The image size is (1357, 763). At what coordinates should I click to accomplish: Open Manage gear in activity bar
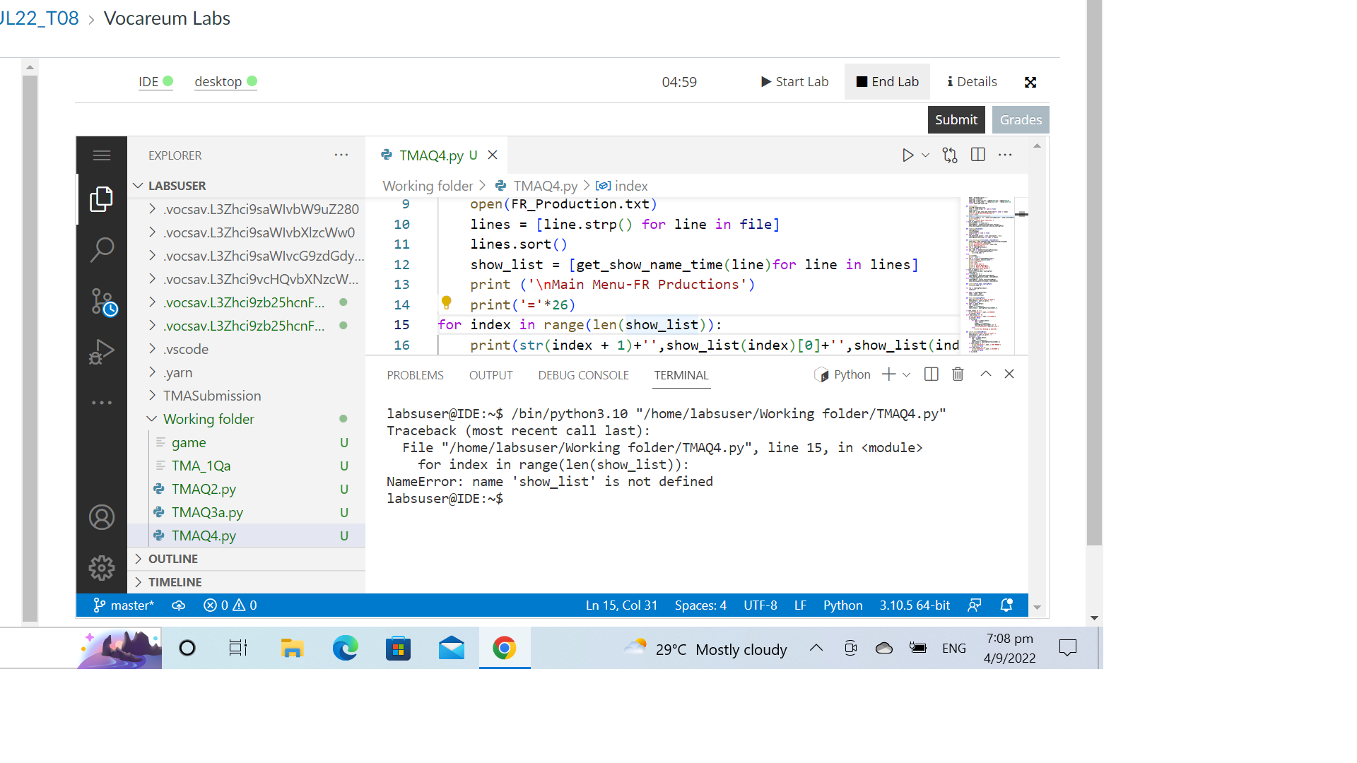point(102,568)
